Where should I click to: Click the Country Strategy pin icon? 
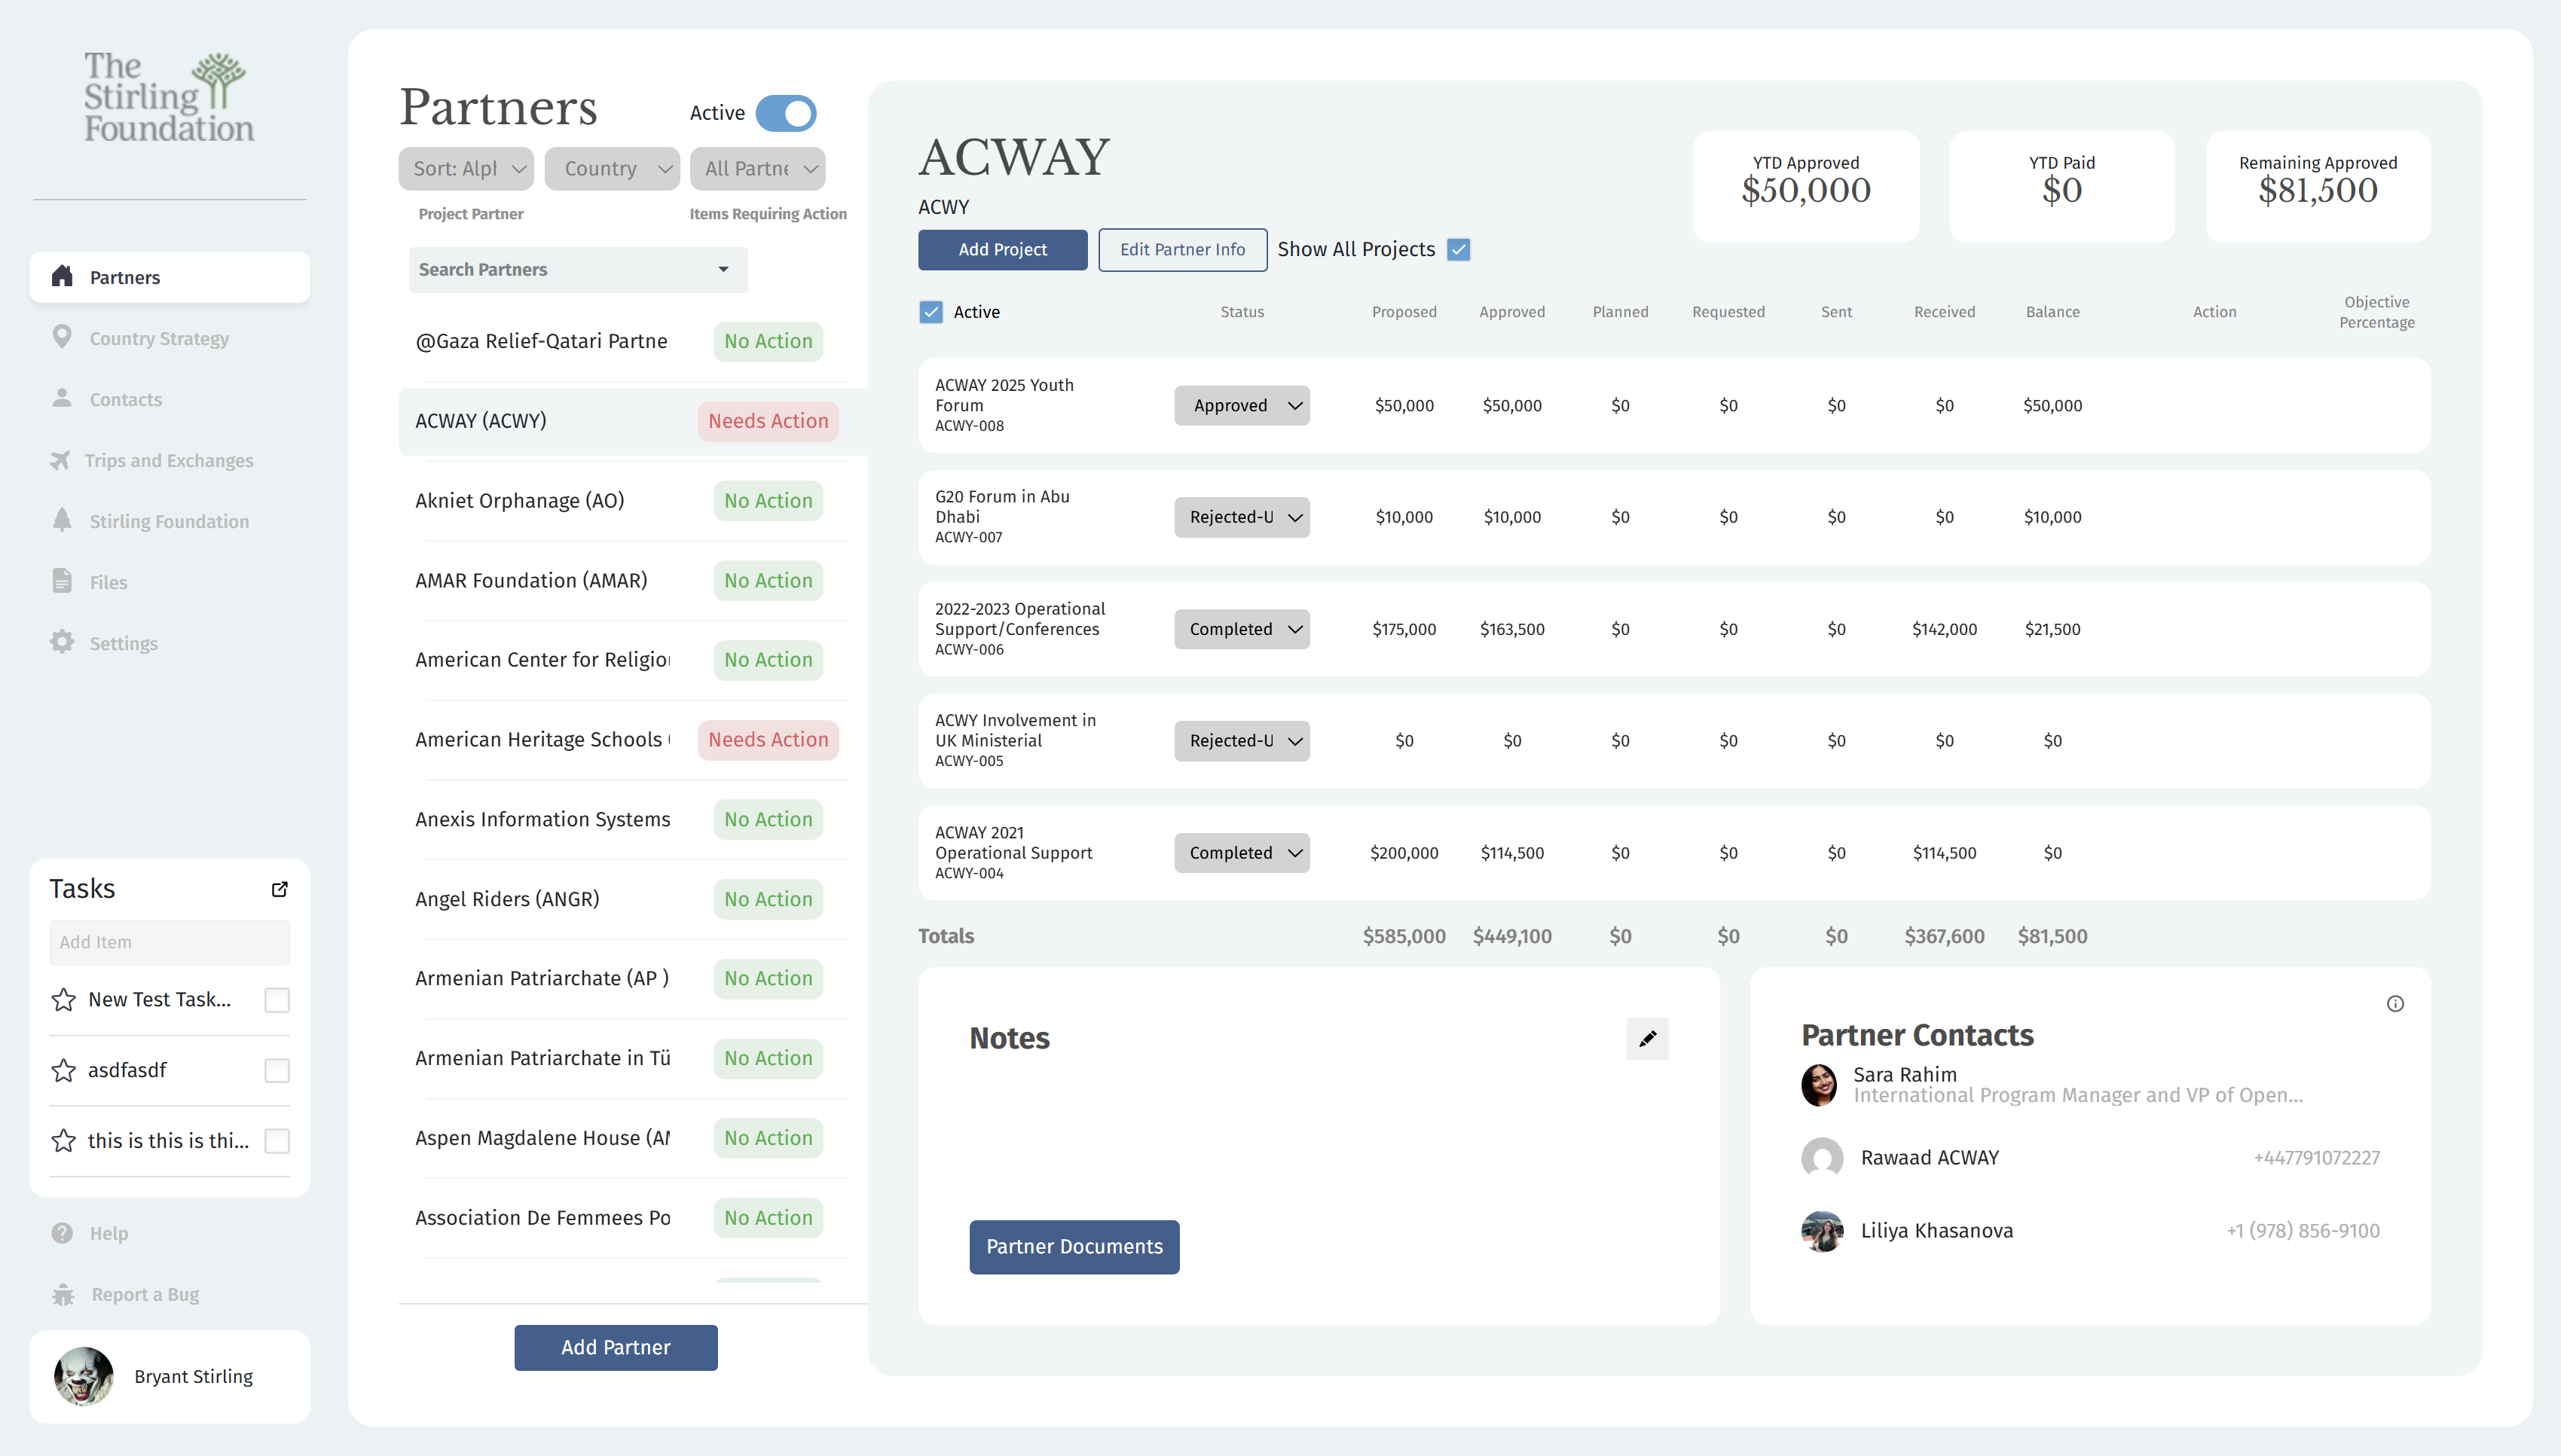click(x=62, y=338)
